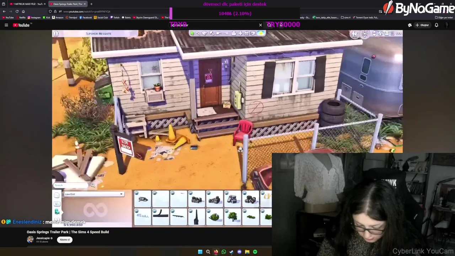Image resolution: width=455 pixels, height=256 pixels.
Task: Expand the 'Diğer yer imleri' bookmarks folder
Action: 444,17
